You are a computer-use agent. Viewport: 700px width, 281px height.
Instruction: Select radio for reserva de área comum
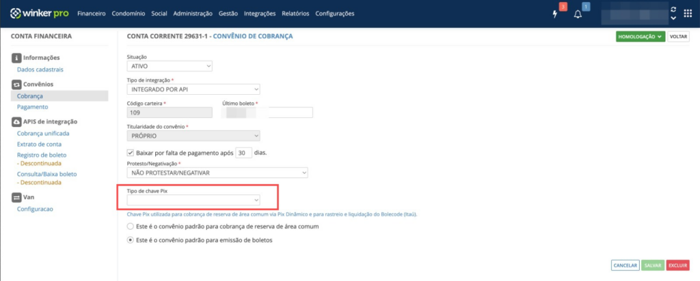[131, 226]
